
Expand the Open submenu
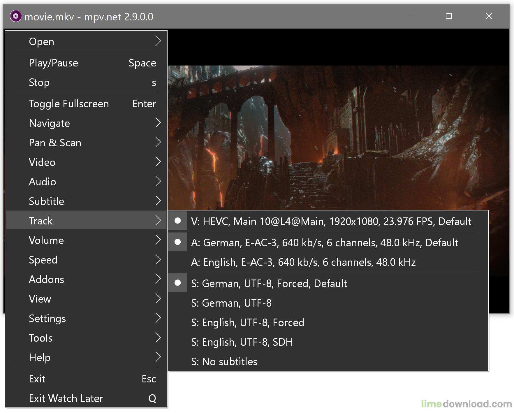coord(86,41)
